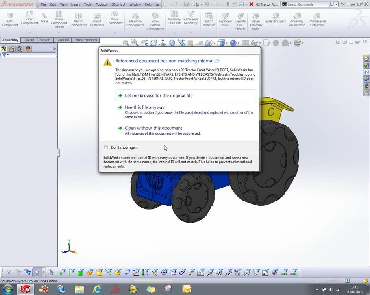Enable the Don't show again checkbox
Screen dimensions: 370x295
coord(106,147)
